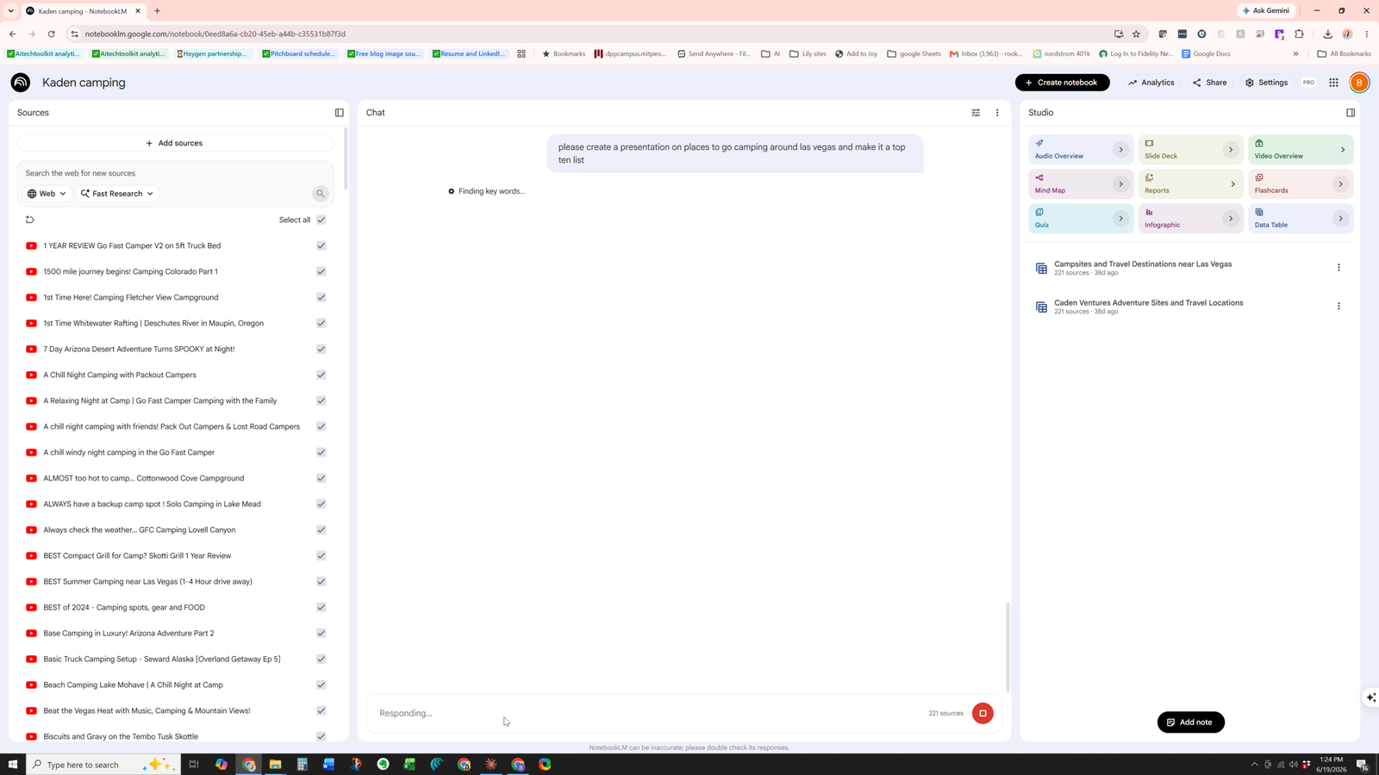Uncheck 1st Time Whitewater Rafting source
Screen dimensions: 1379x775
321,323
